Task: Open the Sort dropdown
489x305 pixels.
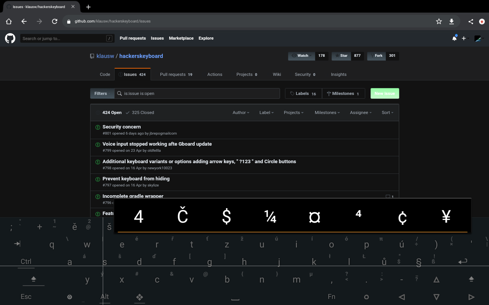Action: pos(387,112)
